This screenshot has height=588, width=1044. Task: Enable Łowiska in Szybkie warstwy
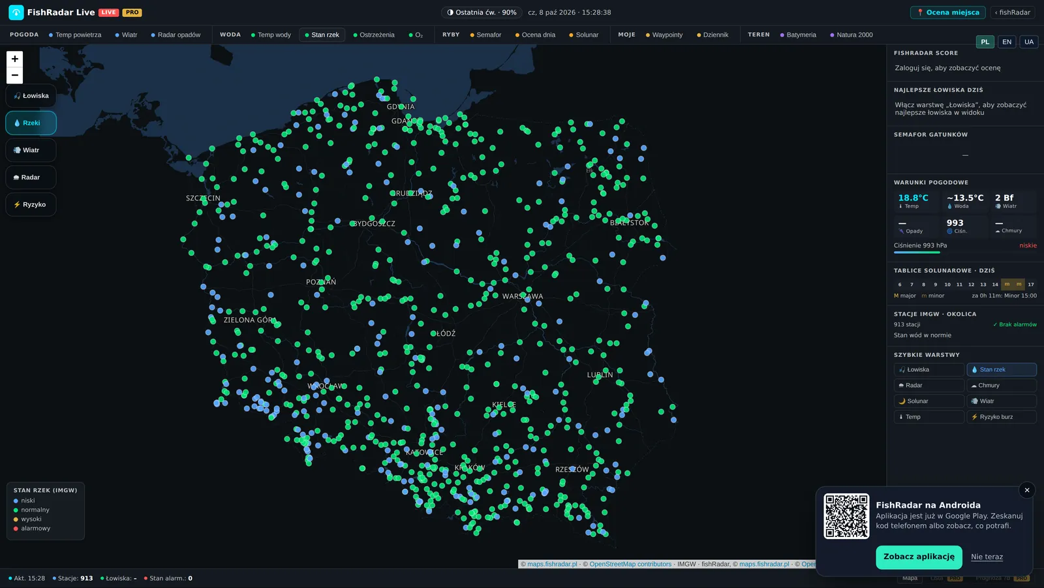coord(929,370)
